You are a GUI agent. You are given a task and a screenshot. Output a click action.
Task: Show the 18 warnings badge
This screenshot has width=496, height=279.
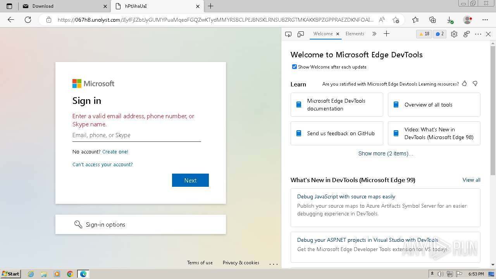(425, 34)
